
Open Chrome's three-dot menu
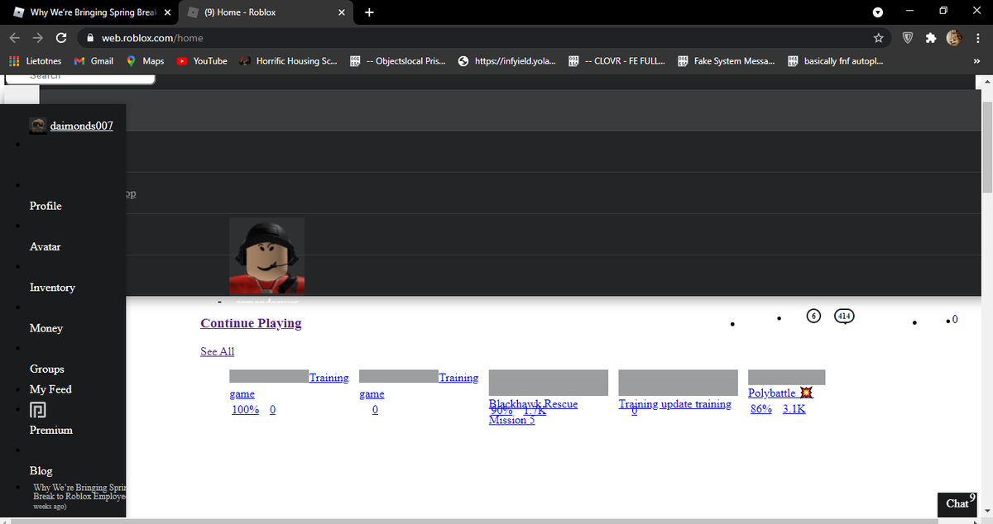(x=977, y=38)
